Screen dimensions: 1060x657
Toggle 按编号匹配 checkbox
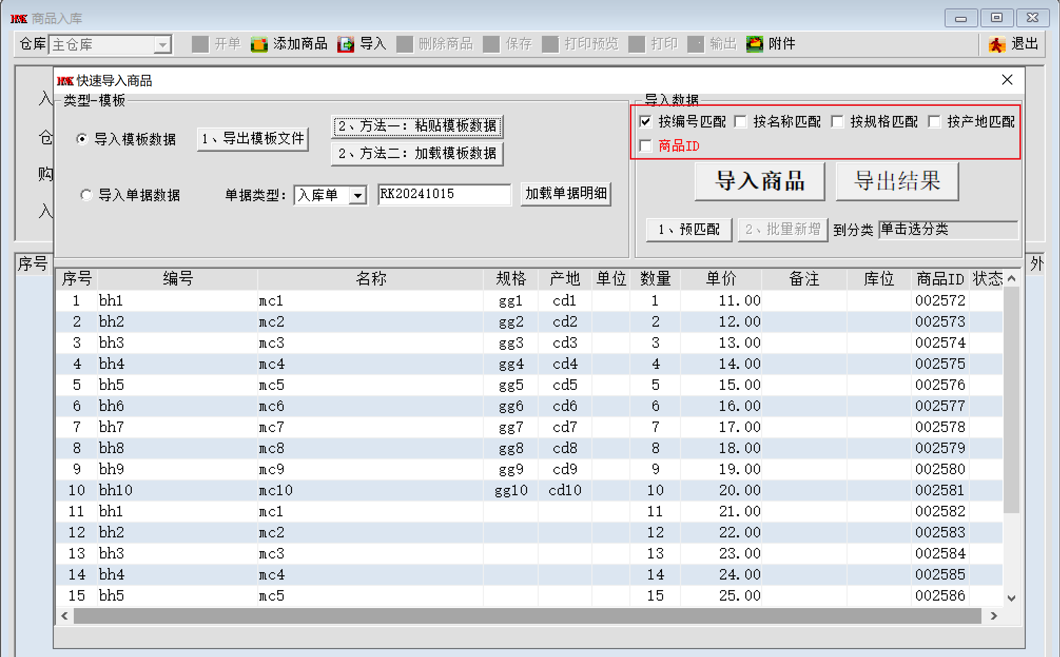(x=646, y=122)
